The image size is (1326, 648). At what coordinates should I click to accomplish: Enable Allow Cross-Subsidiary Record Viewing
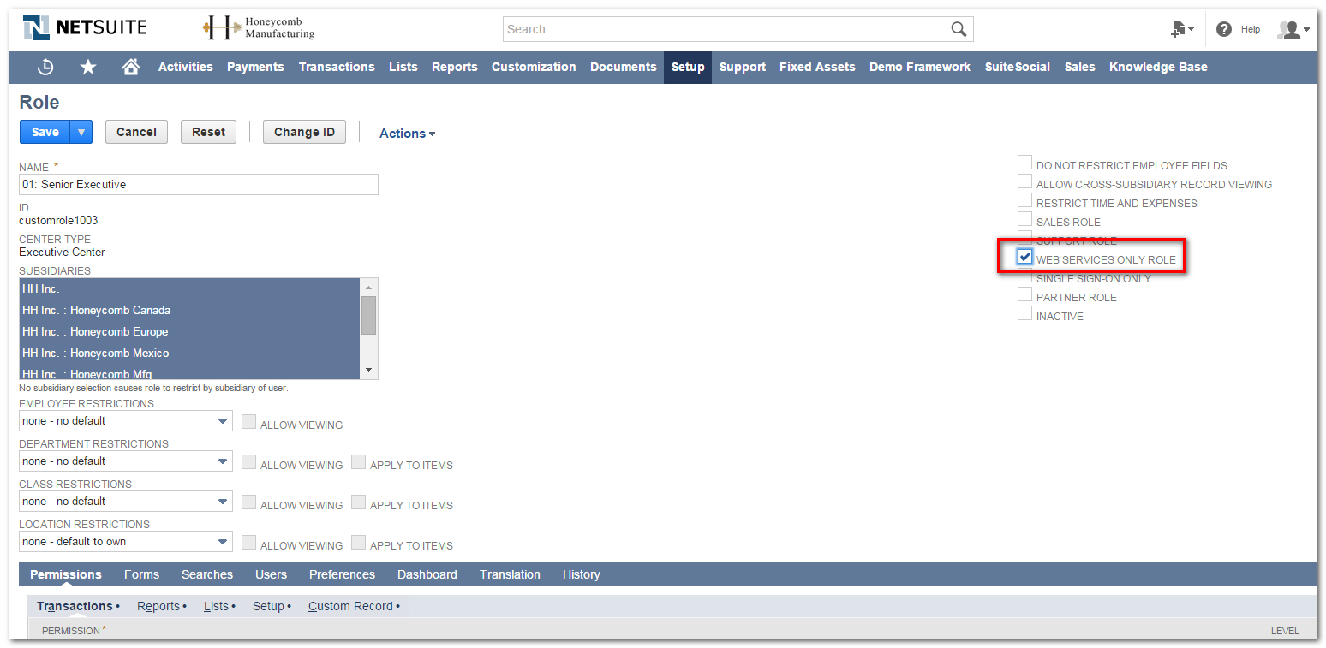click(x=1024, y=181)
